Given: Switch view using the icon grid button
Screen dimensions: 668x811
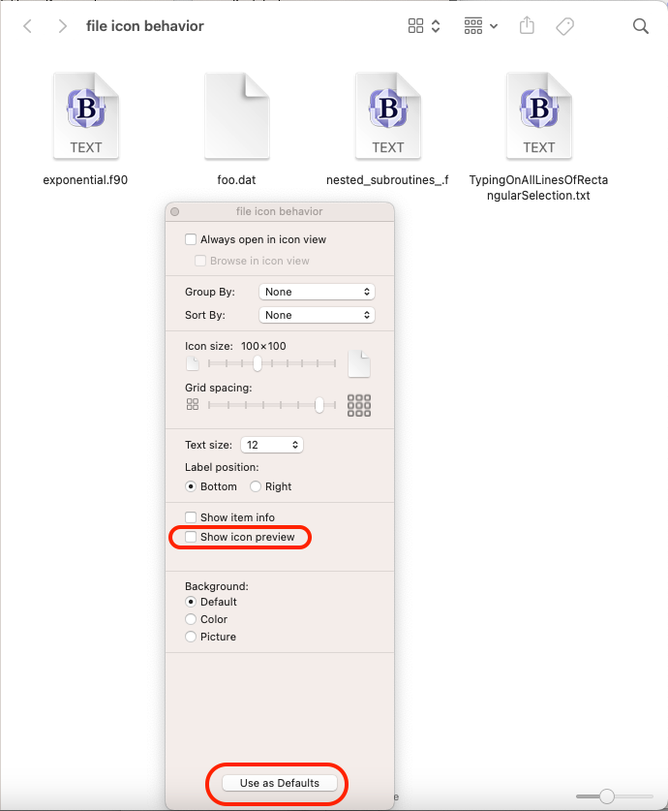Looking at the screenshot, I should click(x=415, y=26).
